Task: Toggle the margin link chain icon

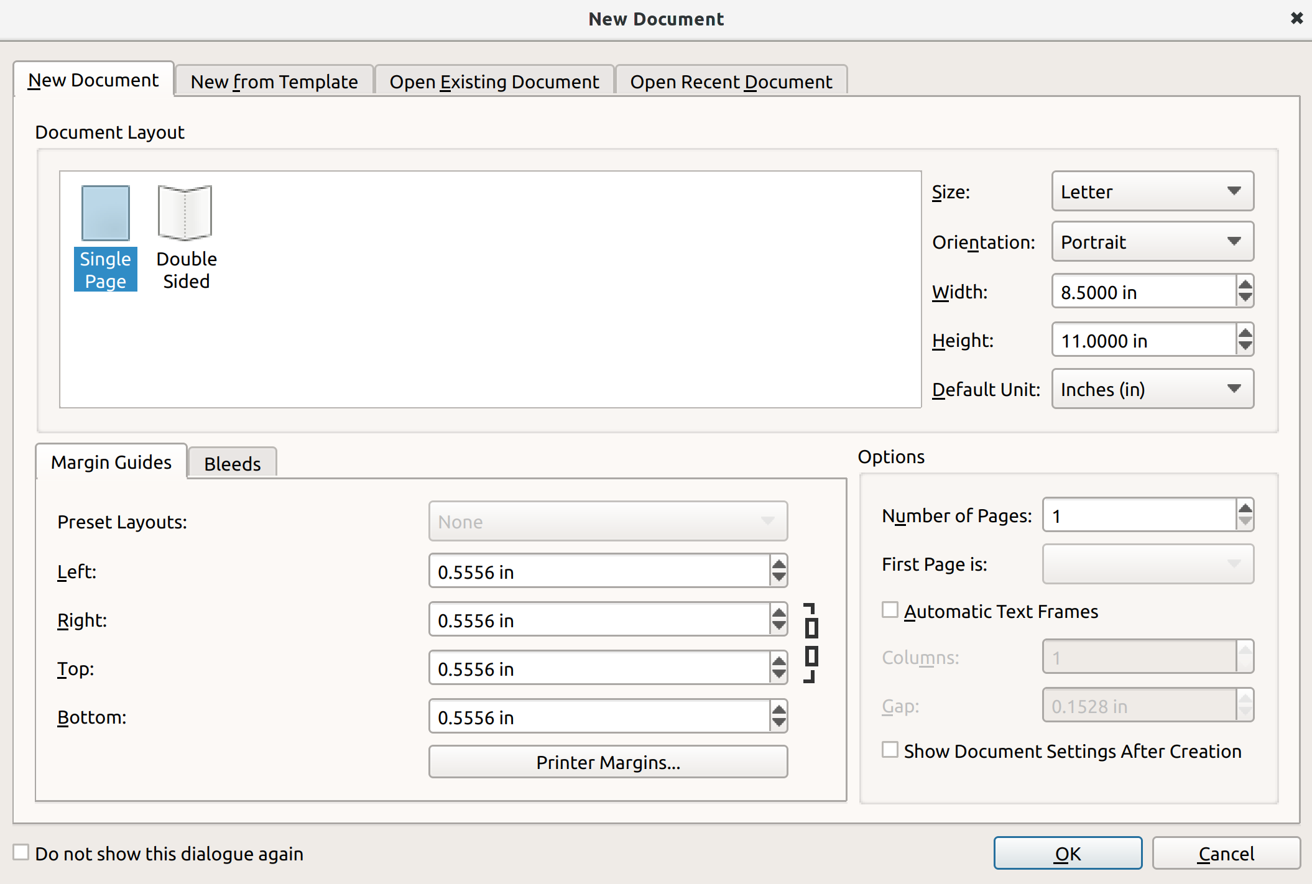Action: [811, 643]
